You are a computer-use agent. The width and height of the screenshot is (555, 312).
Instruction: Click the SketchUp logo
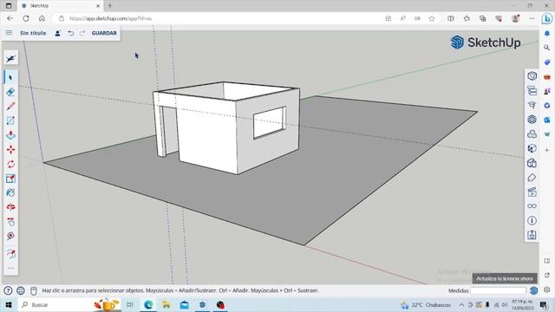(x=486, y=42)
